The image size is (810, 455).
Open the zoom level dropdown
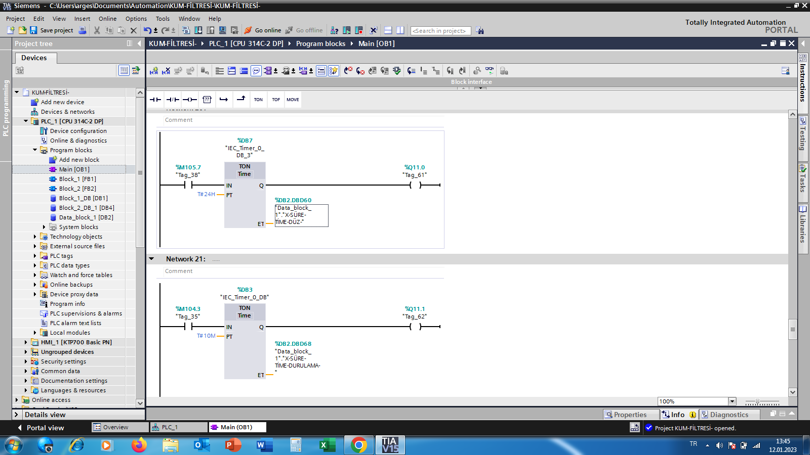732,401
